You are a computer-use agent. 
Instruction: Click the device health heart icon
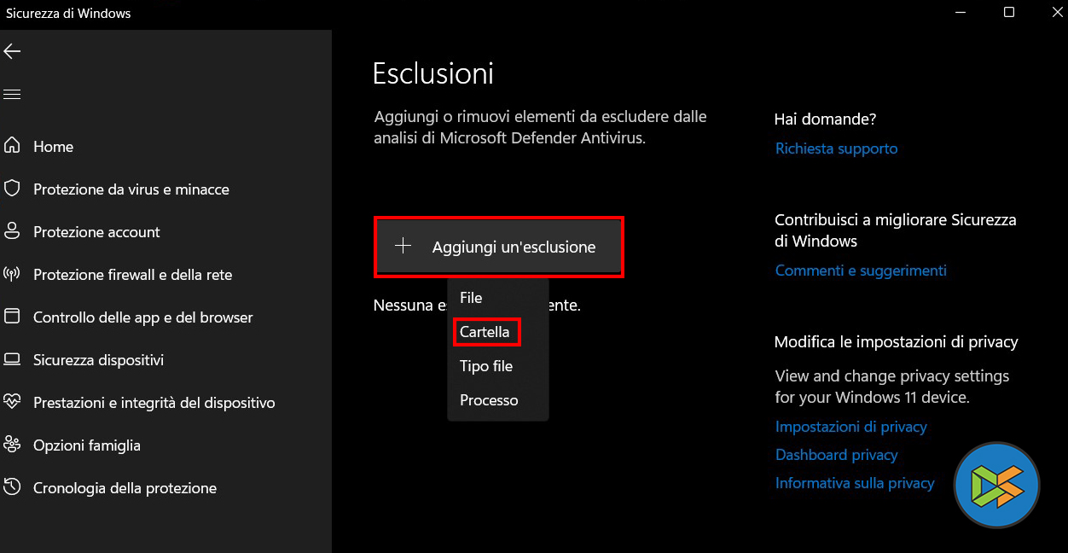[x=12, y=402]
